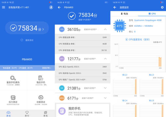Open settings gear in temperature monitor

click(162, 7)
